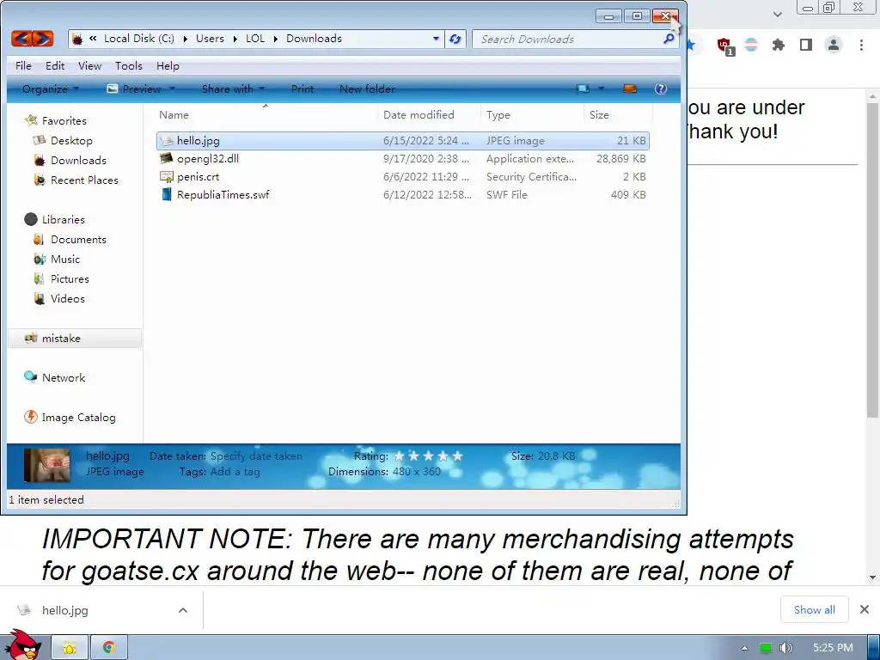
Task: Open the address bar history dropdown arrow
Action: coord(436,39)
